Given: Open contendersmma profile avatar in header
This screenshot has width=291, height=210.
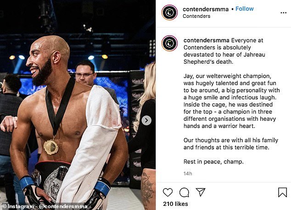Looking at the screenshot, I should coord(169,12).
